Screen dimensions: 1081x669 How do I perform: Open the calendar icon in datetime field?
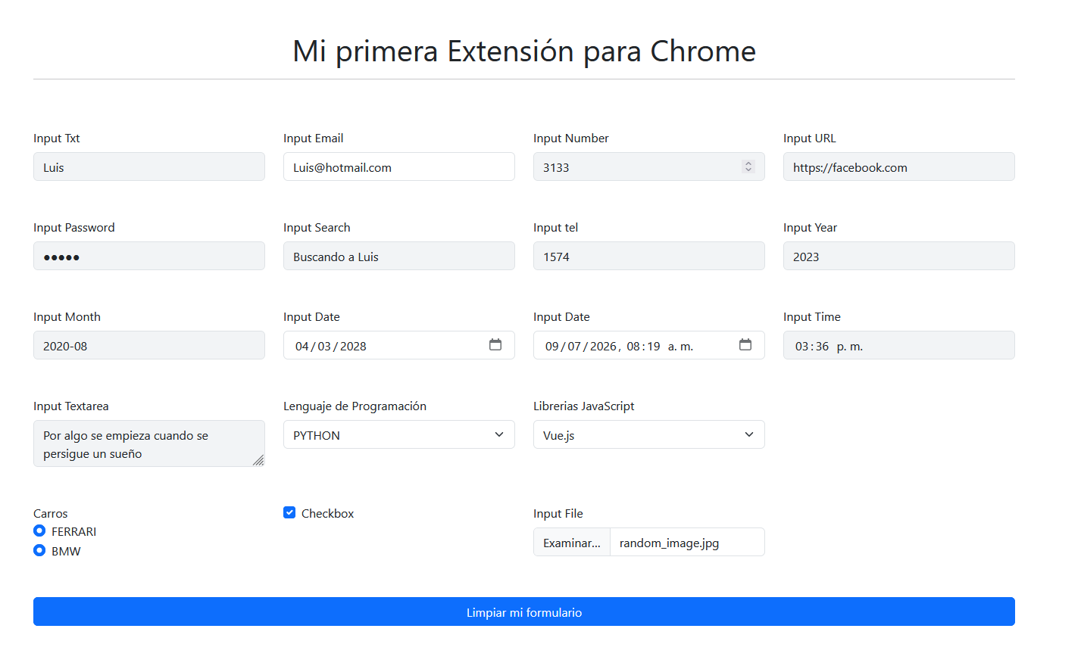tap(745, 345)
